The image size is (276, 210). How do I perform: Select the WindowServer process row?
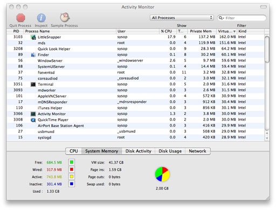point(136,61)
